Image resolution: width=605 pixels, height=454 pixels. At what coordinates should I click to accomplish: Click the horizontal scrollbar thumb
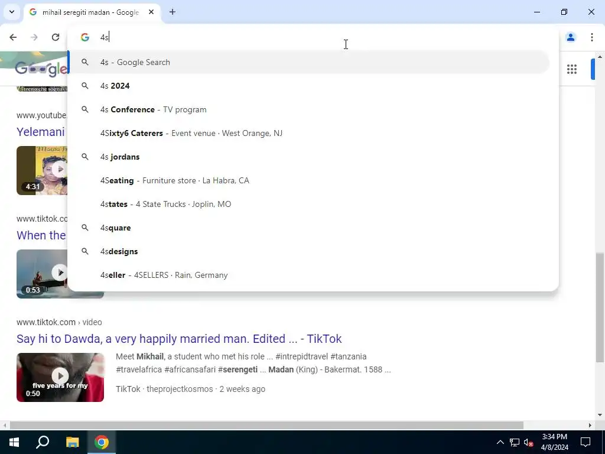click(x=266, y=425)
